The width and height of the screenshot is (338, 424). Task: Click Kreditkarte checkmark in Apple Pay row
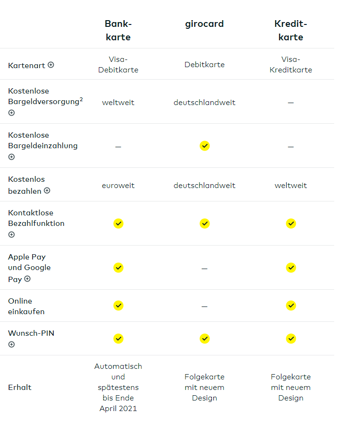pyautogui.click(x=291, y=268)
